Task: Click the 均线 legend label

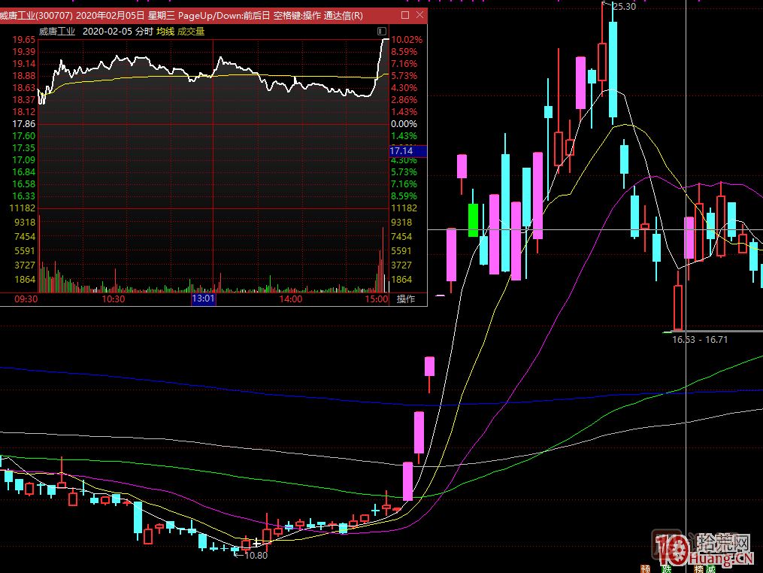Action: tap(165, 32)
